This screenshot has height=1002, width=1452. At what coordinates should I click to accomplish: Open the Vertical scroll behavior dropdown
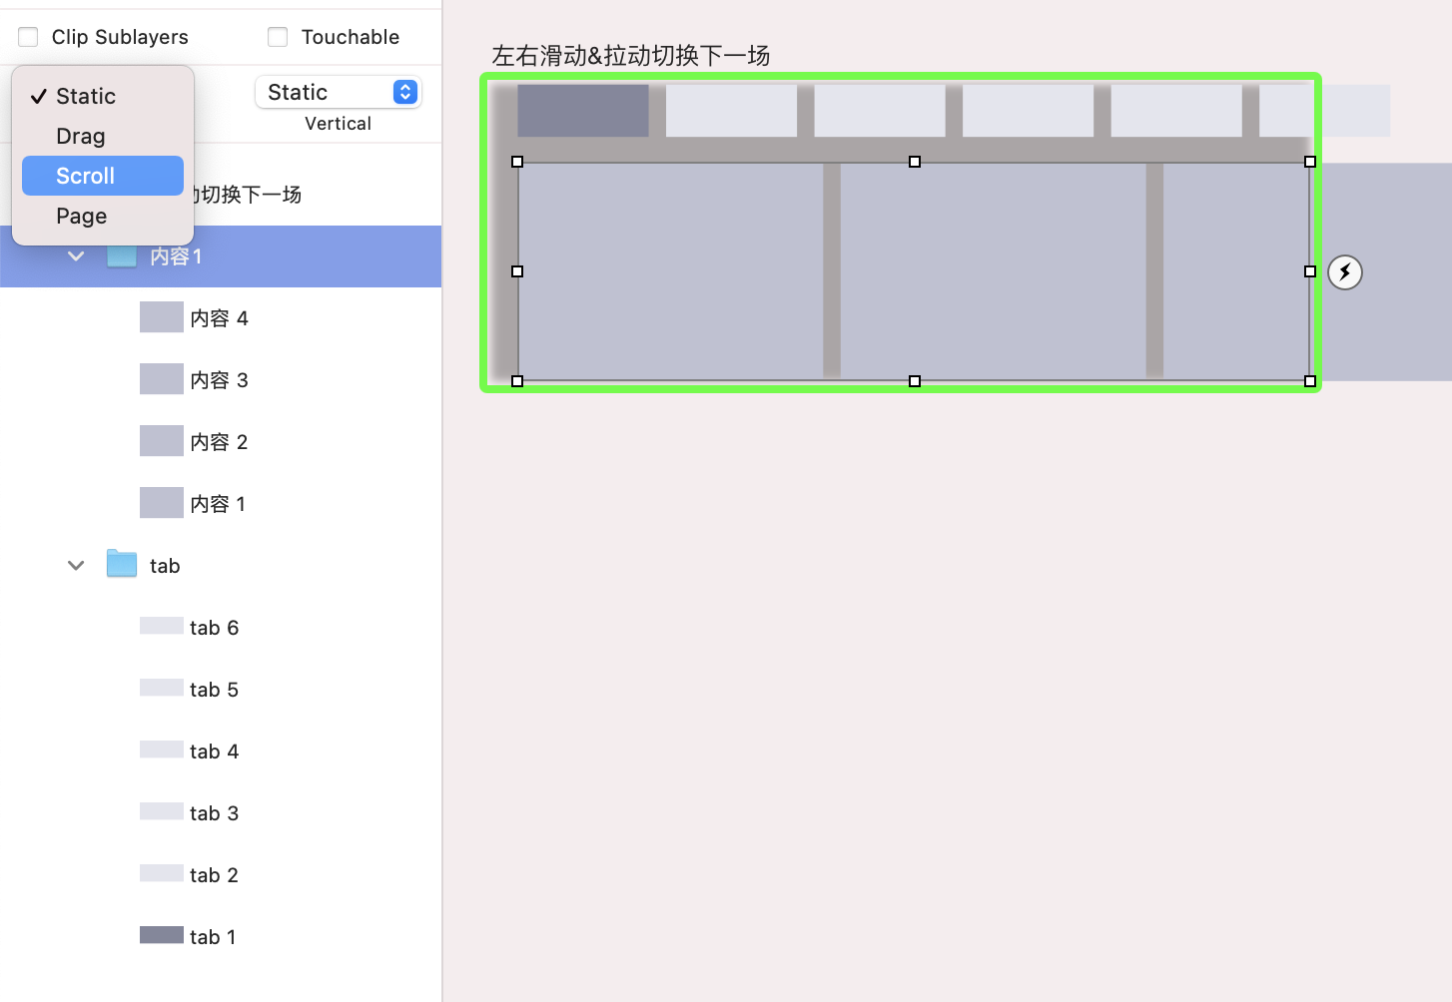tap(338, 92)
